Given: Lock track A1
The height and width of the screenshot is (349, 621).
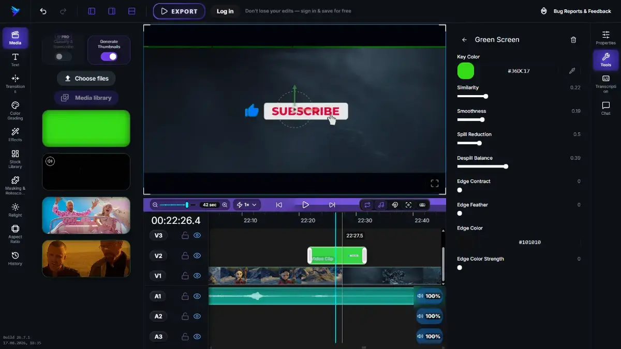Looking at the screenshot, I should [185, 296].
